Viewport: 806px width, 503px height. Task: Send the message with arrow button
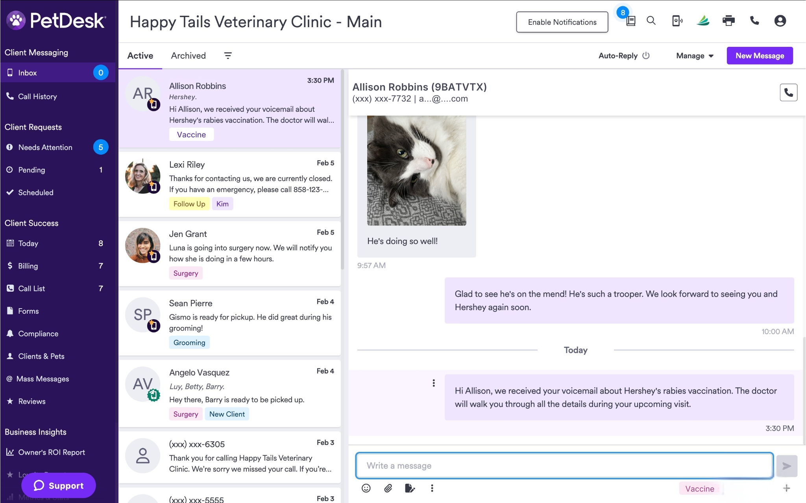pos(787,466)
